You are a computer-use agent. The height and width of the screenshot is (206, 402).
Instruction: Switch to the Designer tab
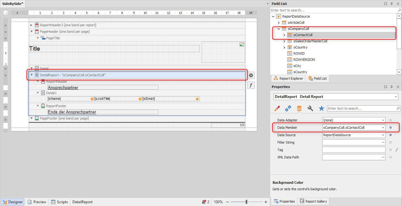click(13, 202)
